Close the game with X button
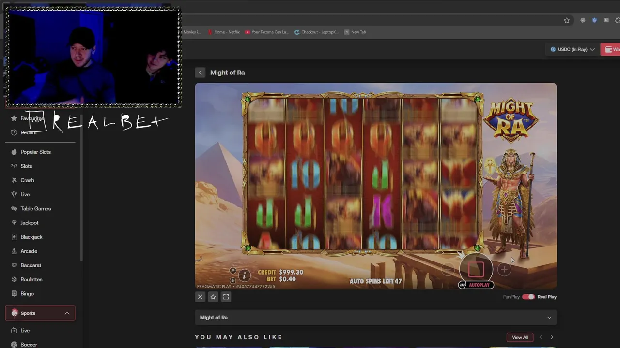The width and height of the screenshot is (620, 348). coord(200,297)
